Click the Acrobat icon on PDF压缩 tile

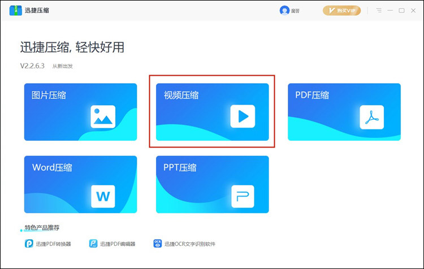coord(372,117)
